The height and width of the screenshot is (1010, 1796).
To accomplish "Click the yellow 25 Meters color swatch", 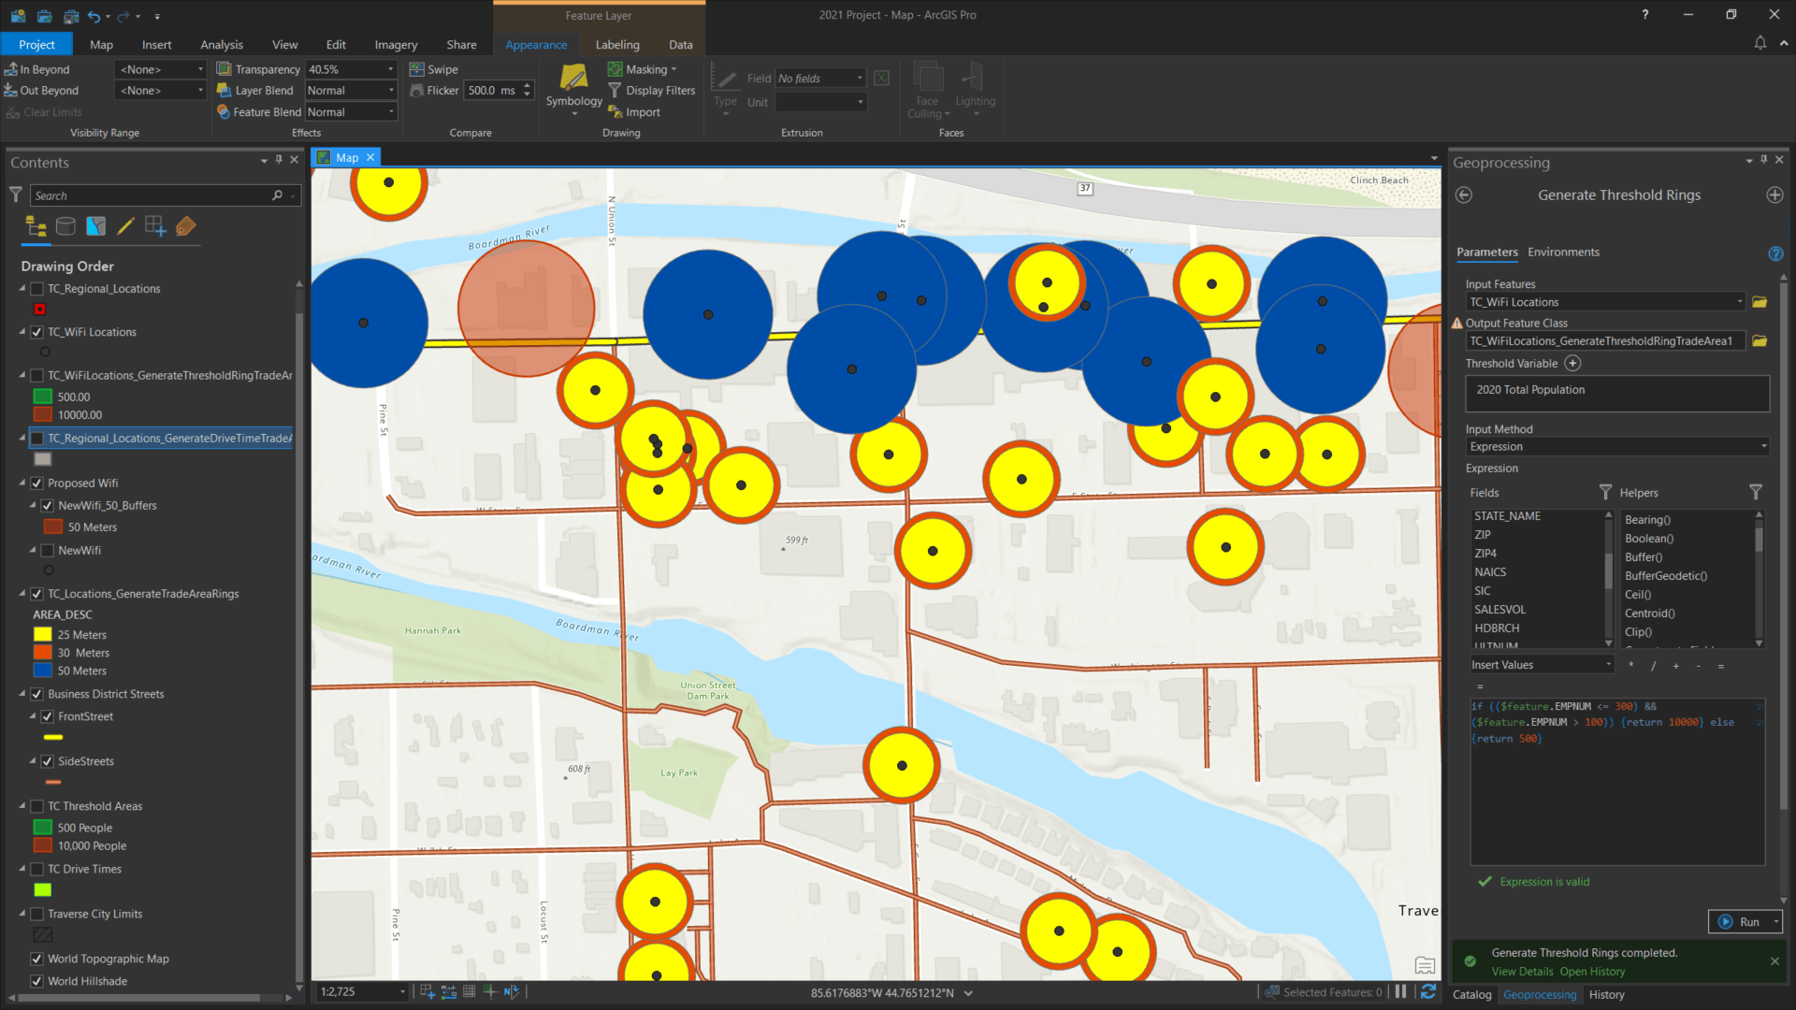I will (42, 634).
